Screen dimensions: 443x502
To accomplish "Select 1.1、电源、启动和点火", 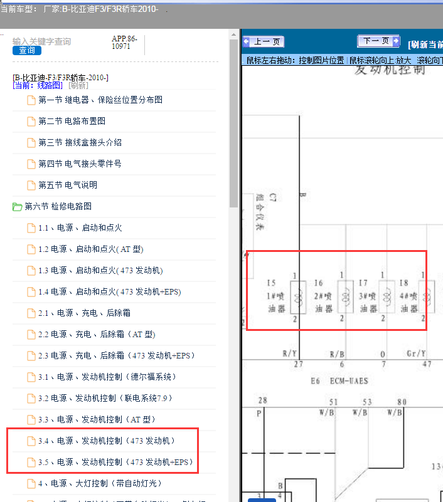I will (x=80, y=228).
